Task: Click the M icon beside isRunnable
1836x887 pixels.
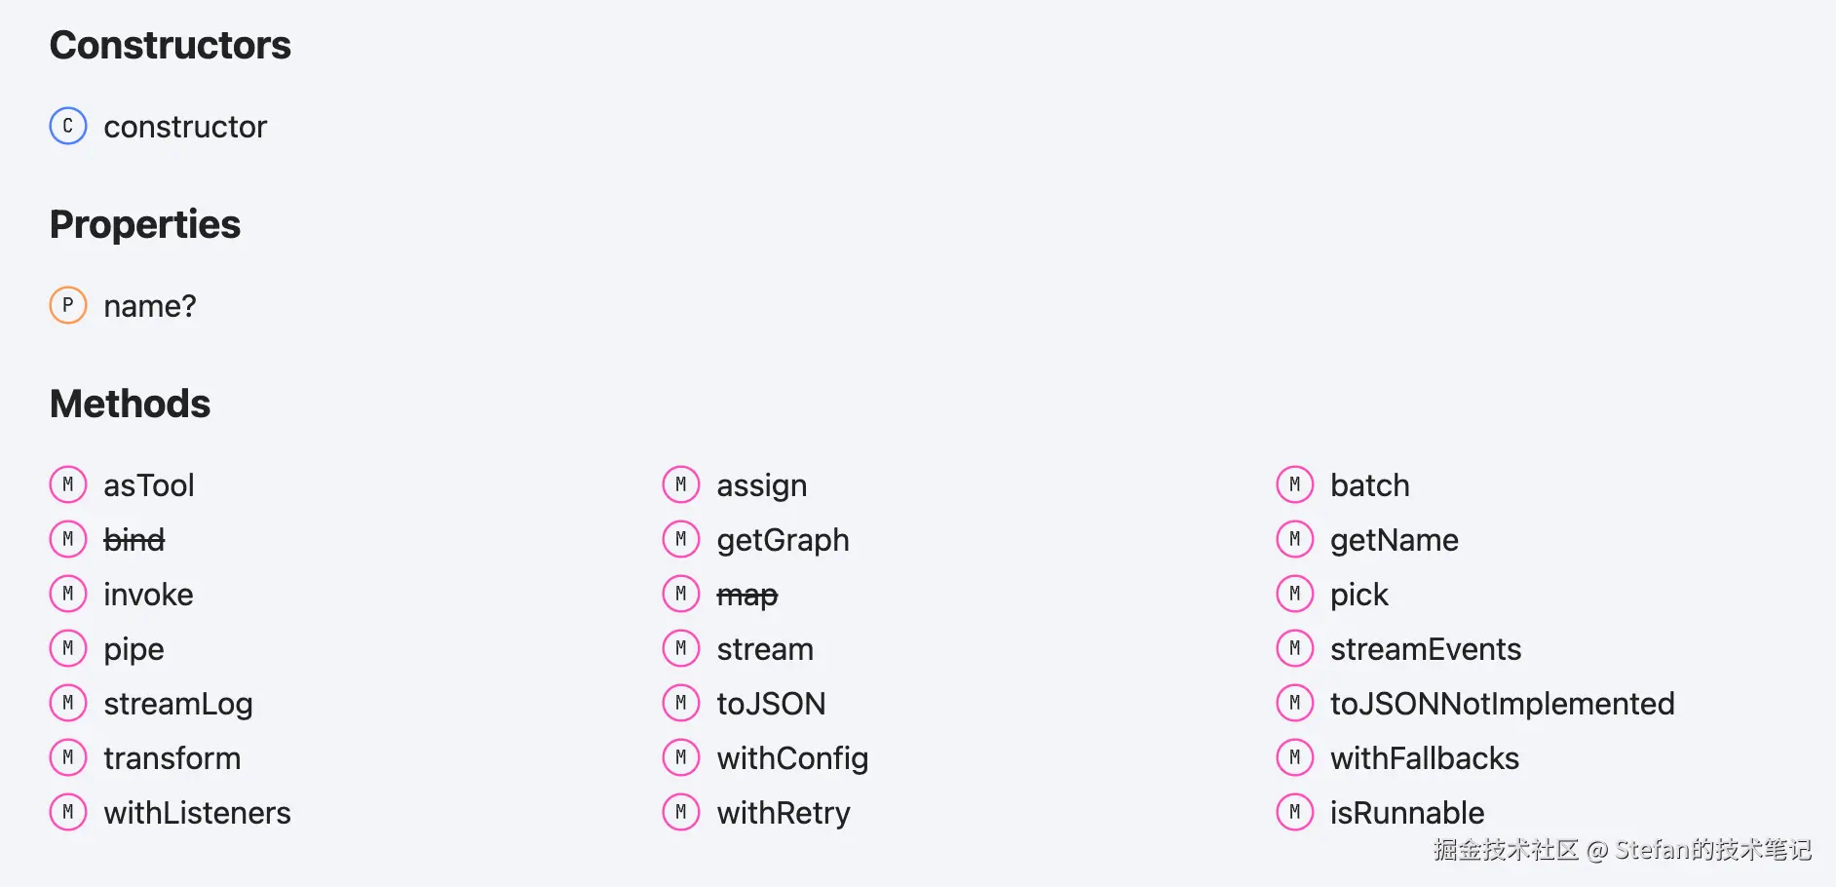Action: tap(1295, 812)
